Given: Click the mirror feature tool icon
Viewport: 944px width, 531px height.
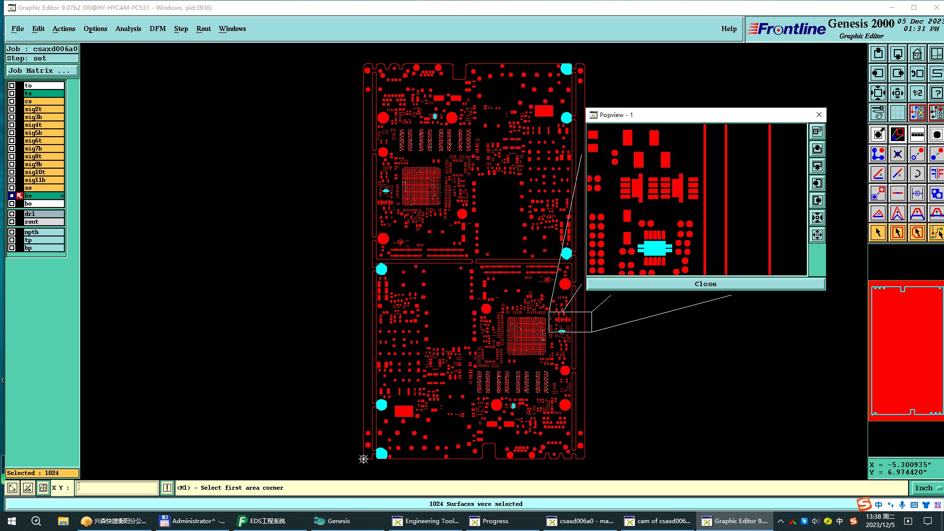Looking at the screenshot, I should click(x=936, y=174).
